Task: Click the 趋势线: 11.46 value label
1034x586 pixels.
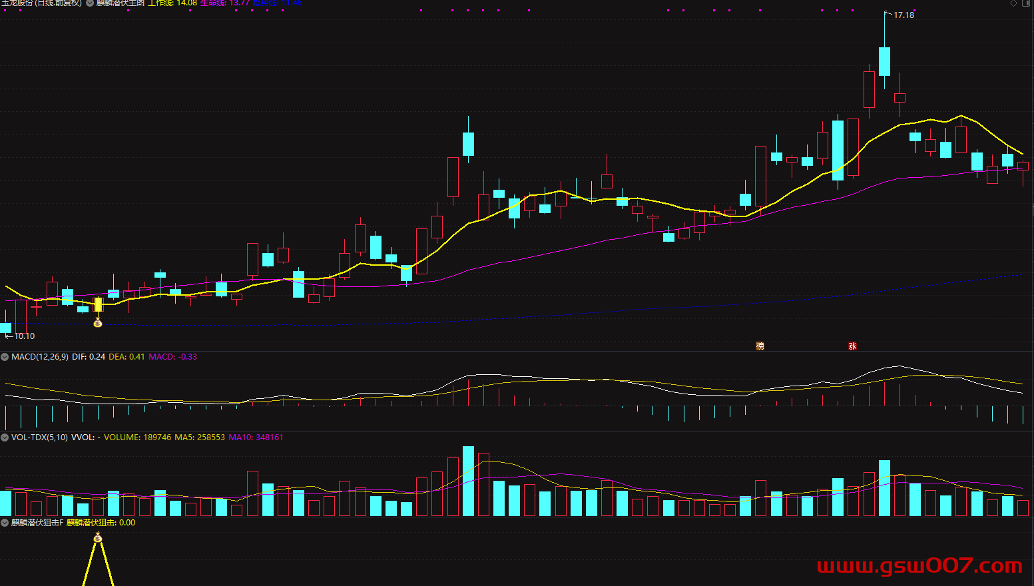Action: (x=277, y=3)
